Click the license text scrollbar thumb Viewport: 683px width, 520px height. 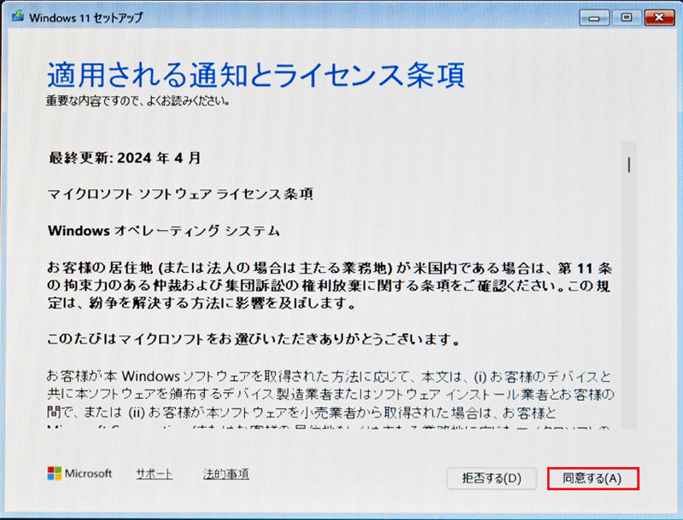click(x=629, y=165)
